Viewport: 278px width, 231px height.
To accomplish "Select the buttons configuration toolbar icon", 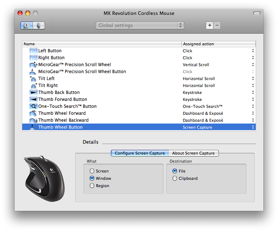I will 27,26.
